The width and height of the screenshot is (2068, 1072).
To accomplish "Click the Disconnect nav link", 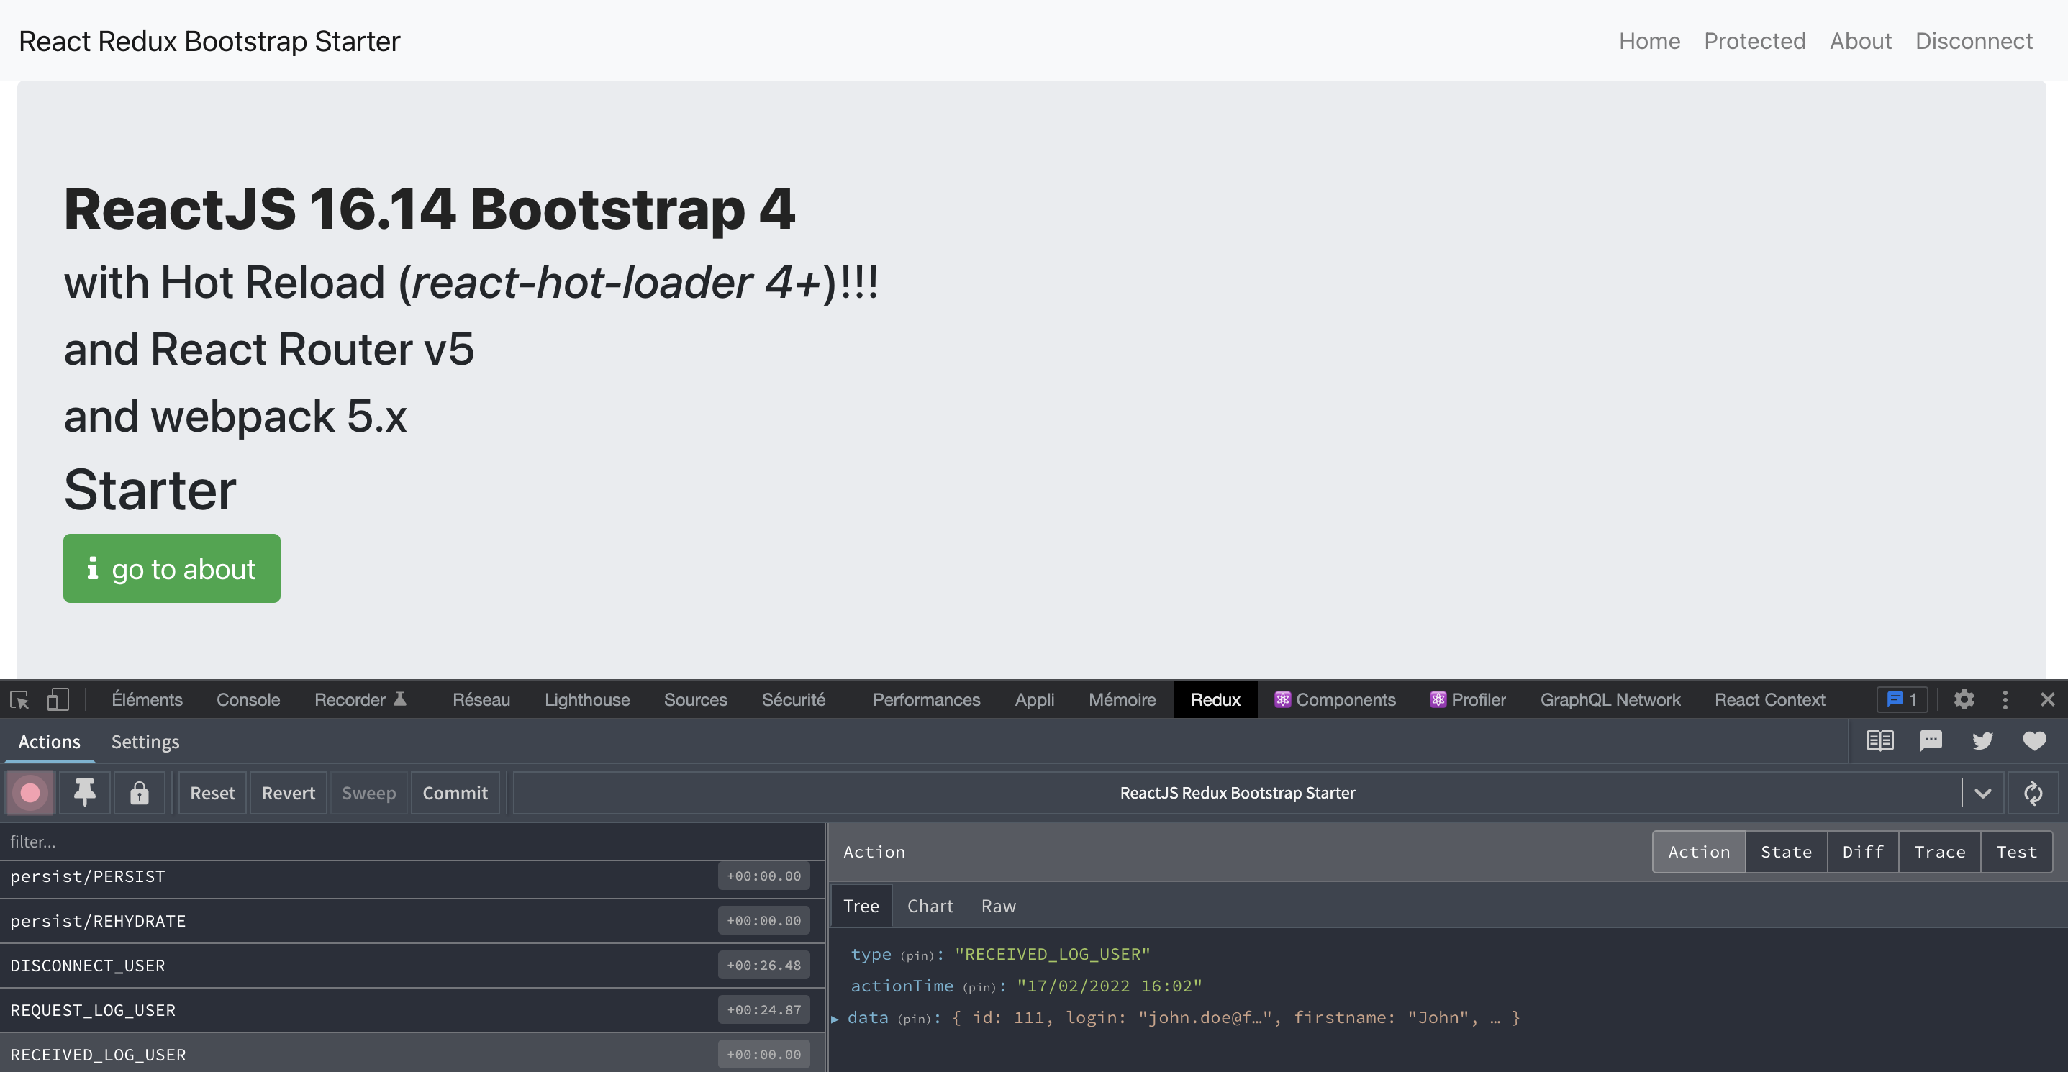I will click(1973, 41).
